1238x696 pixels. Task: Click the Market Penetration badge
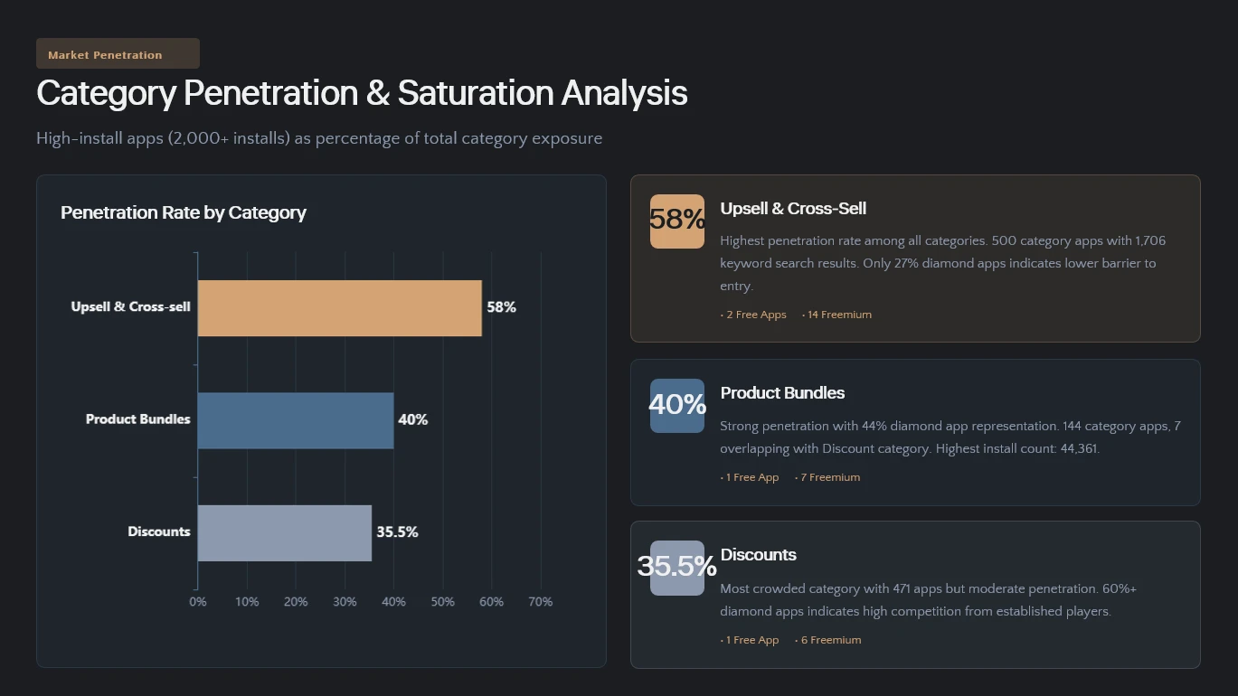click(118, 54)
